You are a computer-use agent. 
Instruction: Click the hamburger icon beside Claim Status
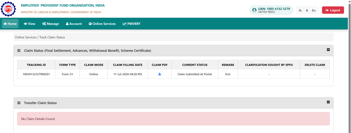point(19,51)
